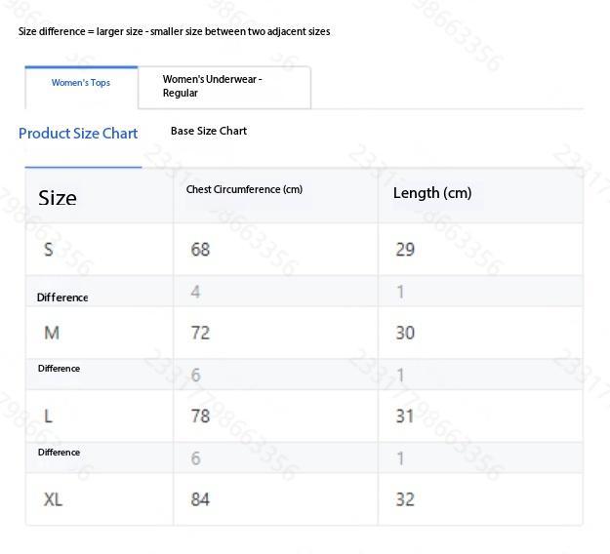
Task: Click the Size column header
Action: (x=58, y=198)
